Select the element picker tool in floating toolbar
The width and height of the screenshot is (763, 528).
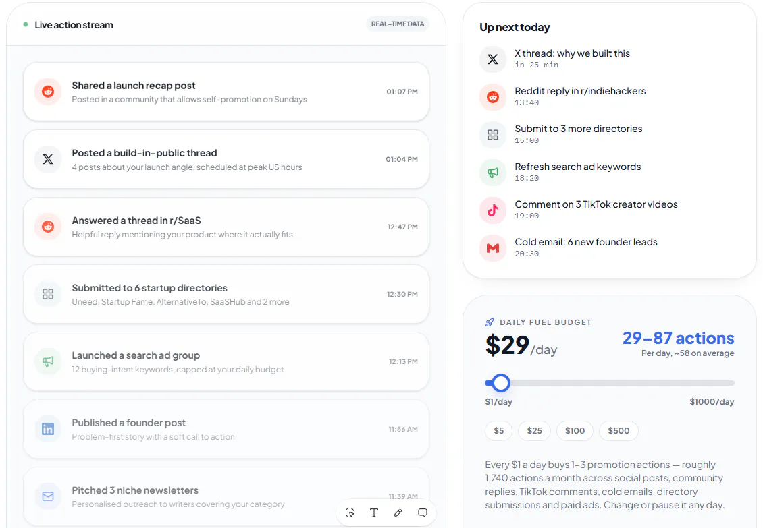coord(350,512)
